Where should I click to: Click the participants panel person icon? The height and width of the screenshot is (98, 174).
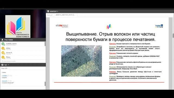[2, 40]
